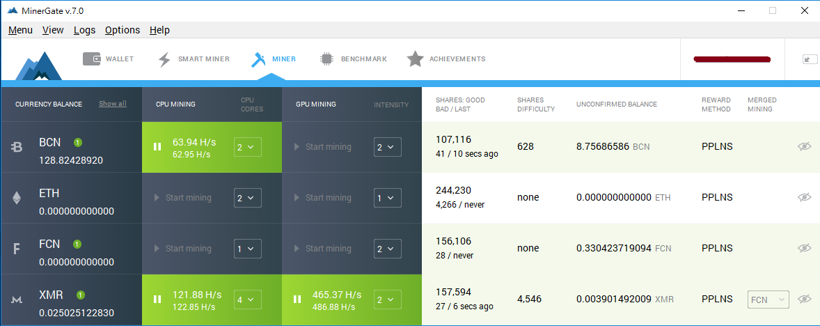Image resolution: width=820 pixels, height=326 pixels.
Task: Click the BCN coin icon
Action: point(17,148)
